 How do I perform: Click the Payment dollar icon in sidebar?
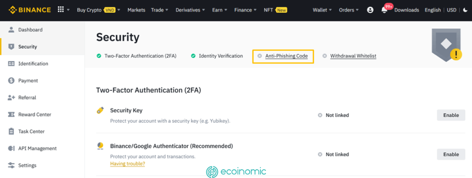(11, 80)
